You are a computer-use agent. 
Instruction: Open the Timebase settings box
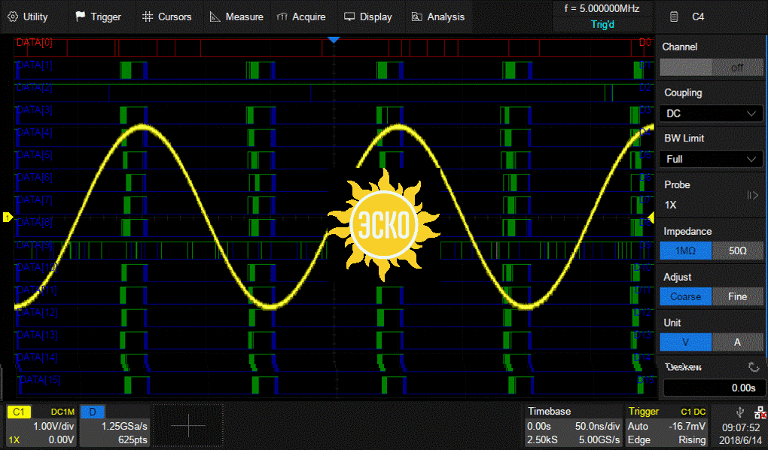[x=574, y=426]
